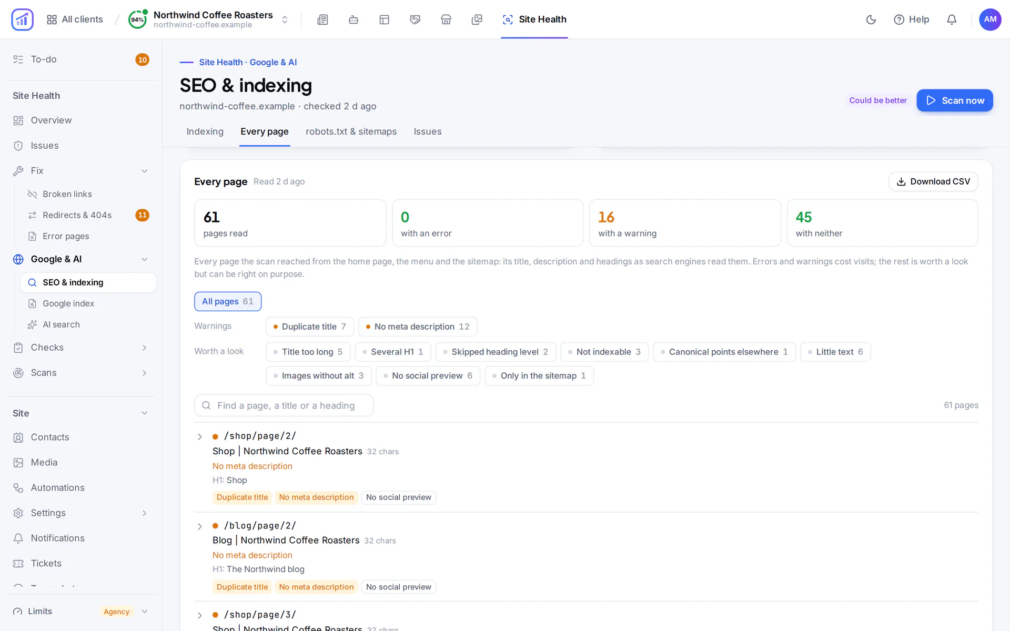
Task: Click the search field for pages and headings
Action: click(284, 405)
